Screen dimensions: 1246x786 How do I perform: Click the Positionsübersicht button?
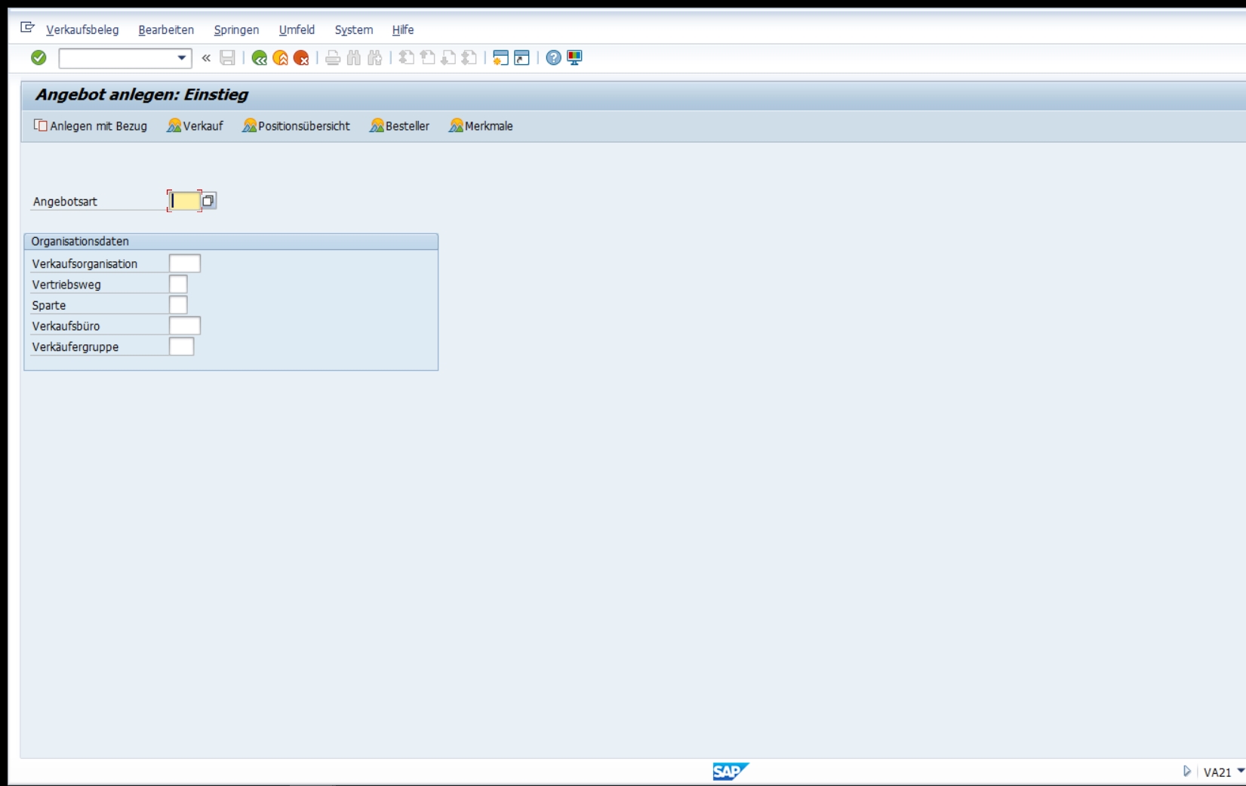pos(296,126)
